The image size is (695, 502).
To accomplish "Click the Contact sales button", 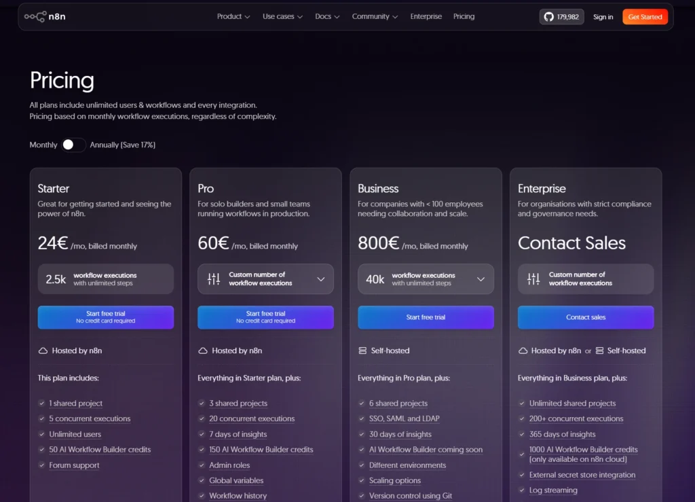I will point(586,317).
